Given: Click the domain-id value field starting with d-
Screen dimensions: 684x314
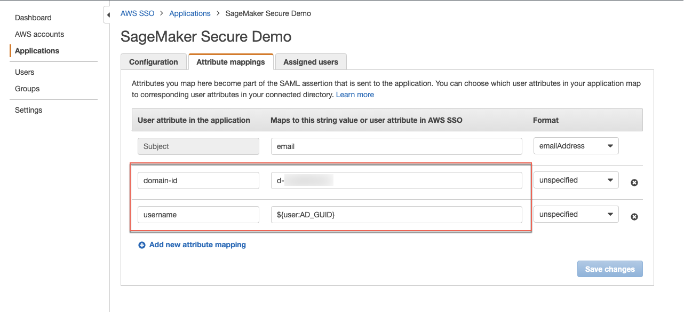Looking at the screenshot, I should pyautogui.click(x=396, y=180).
